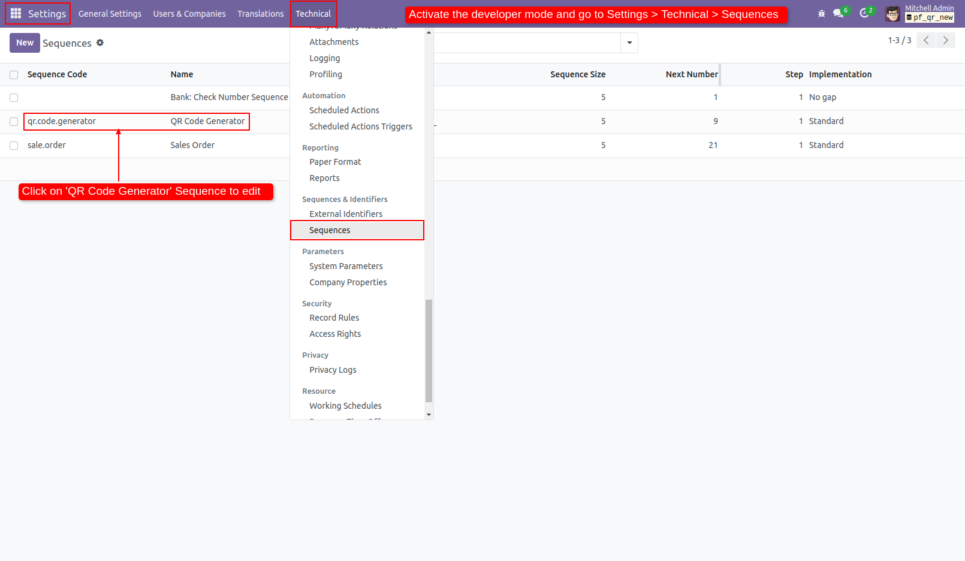Open the conversations icon showing 6 messages
This screenshot has width=965, height=561.
[x=837, y=13]
